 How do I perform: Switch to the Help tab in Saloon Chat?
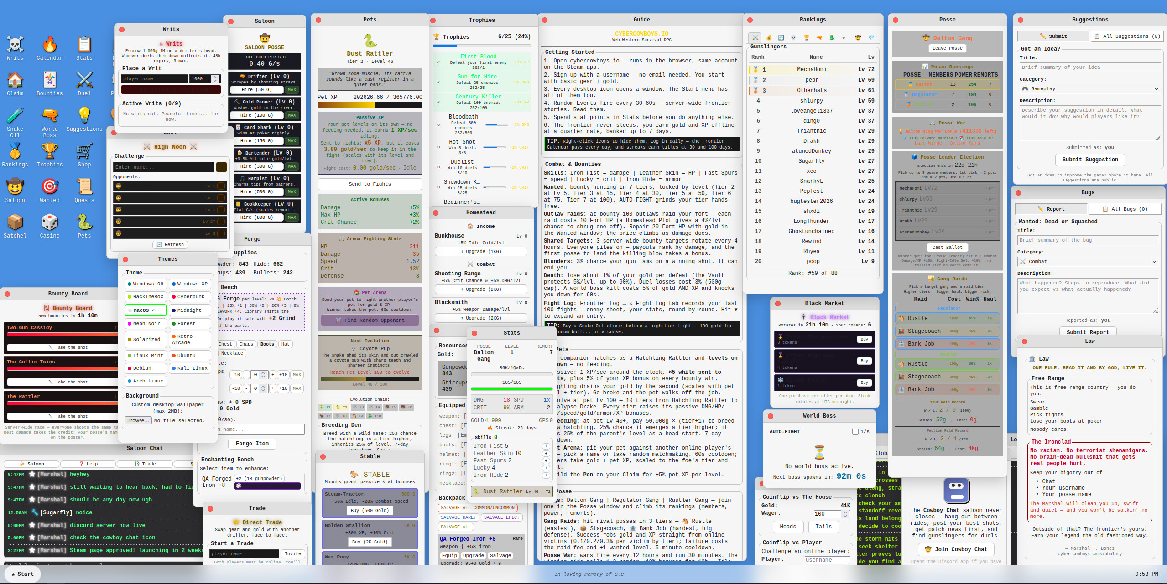coord(88,464)
